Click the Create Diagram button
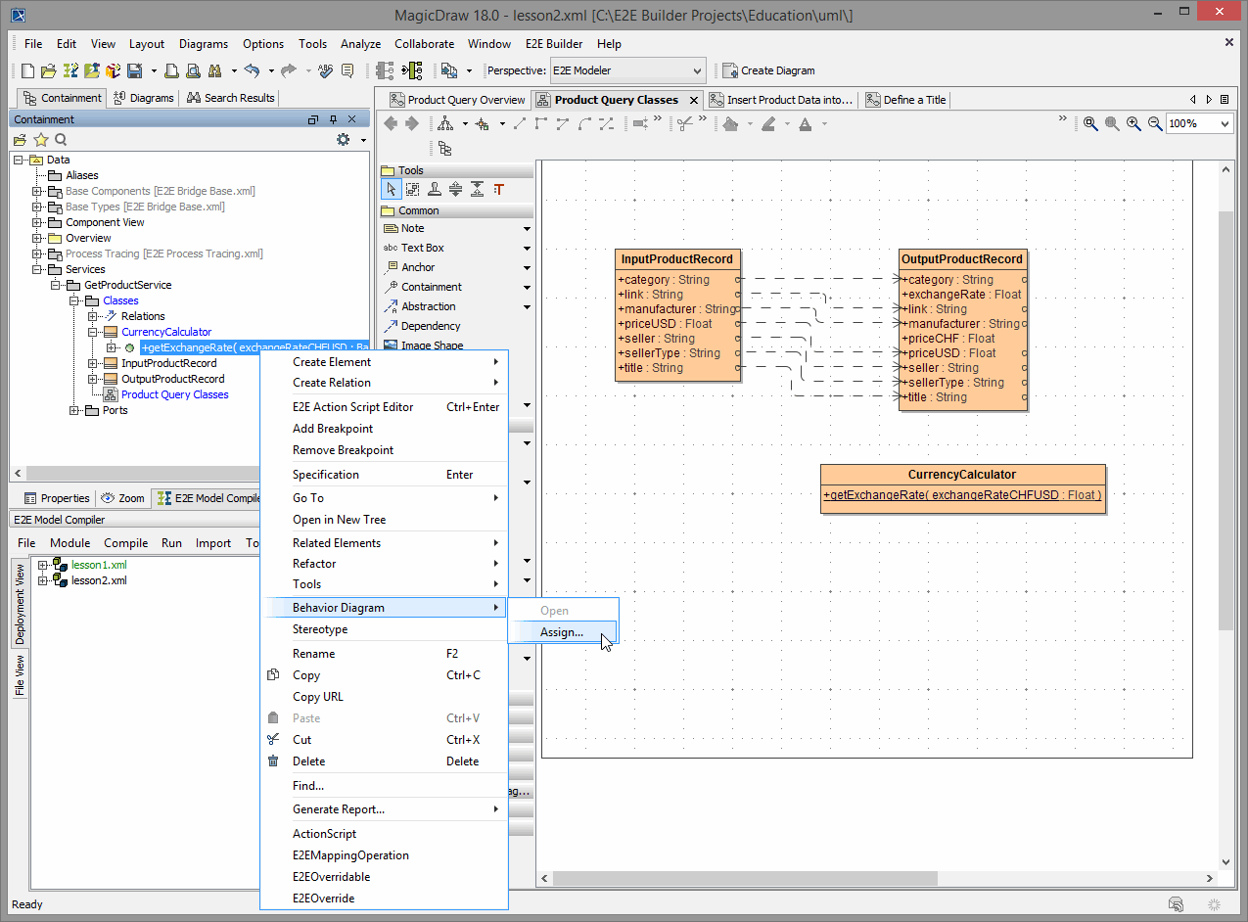This screenshot has width=1248, height=922. (768, 70)
